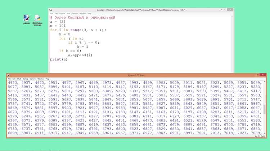Open the Options menu in Python Shell
270x151 pixels.
coord(32,79)
